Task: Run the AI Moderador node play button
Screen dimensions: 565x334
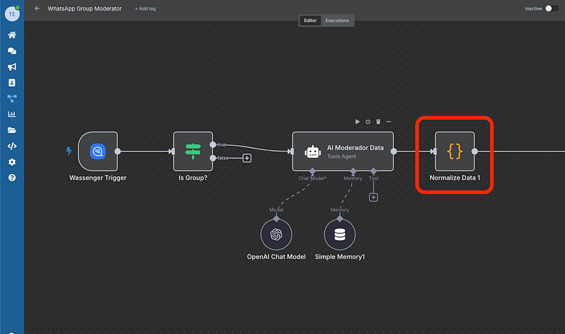Action: pyautogui.click(x=357, y=122)
